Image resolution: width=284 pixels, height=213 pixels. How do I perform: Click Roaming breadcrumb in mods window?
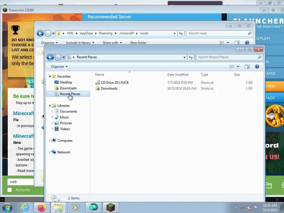click(x=106, y=33)
